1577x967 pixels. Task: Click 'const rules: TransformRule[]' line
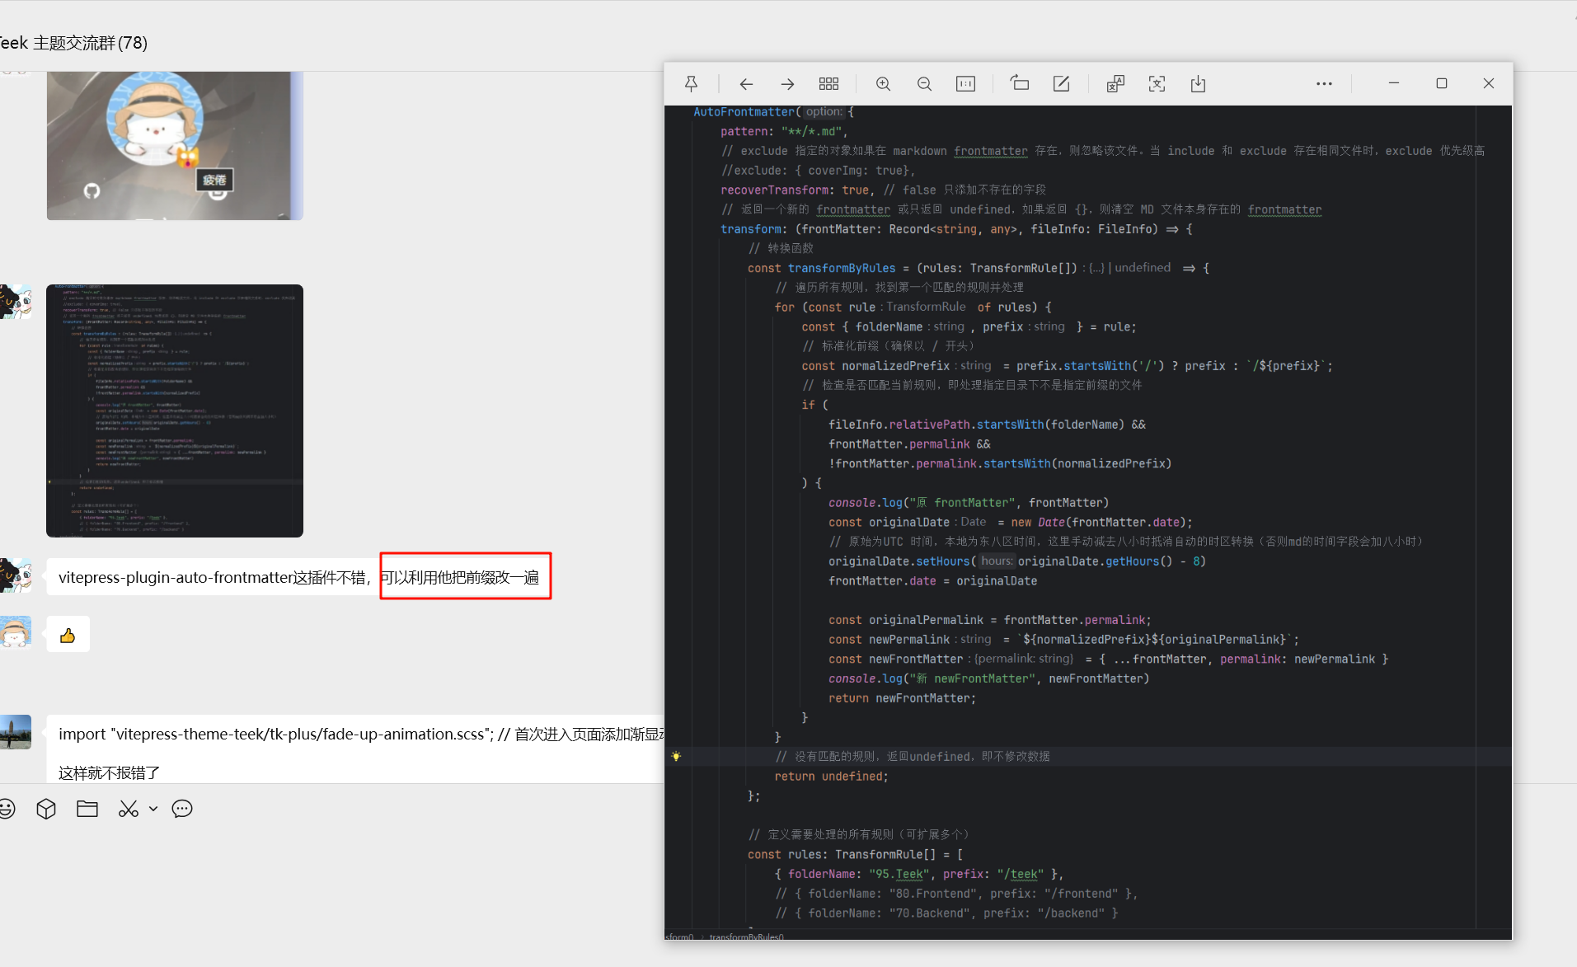coord(856,854)
